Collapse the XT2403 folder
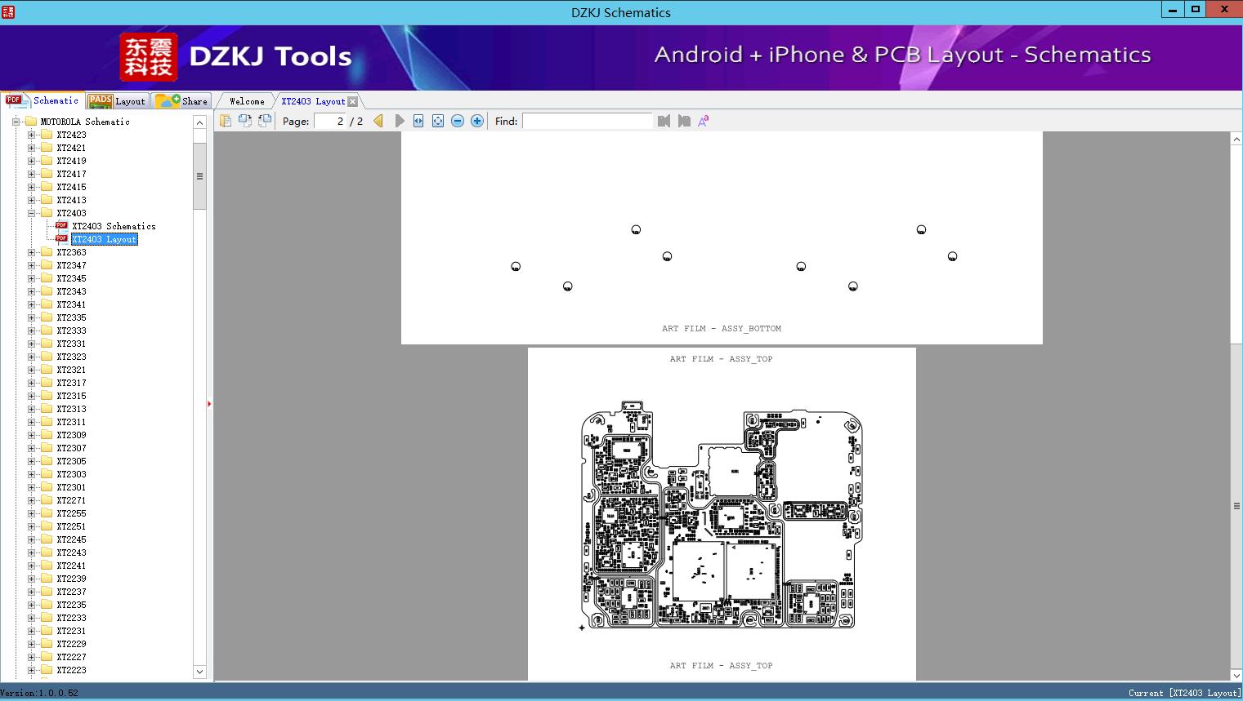 point(31,213)
